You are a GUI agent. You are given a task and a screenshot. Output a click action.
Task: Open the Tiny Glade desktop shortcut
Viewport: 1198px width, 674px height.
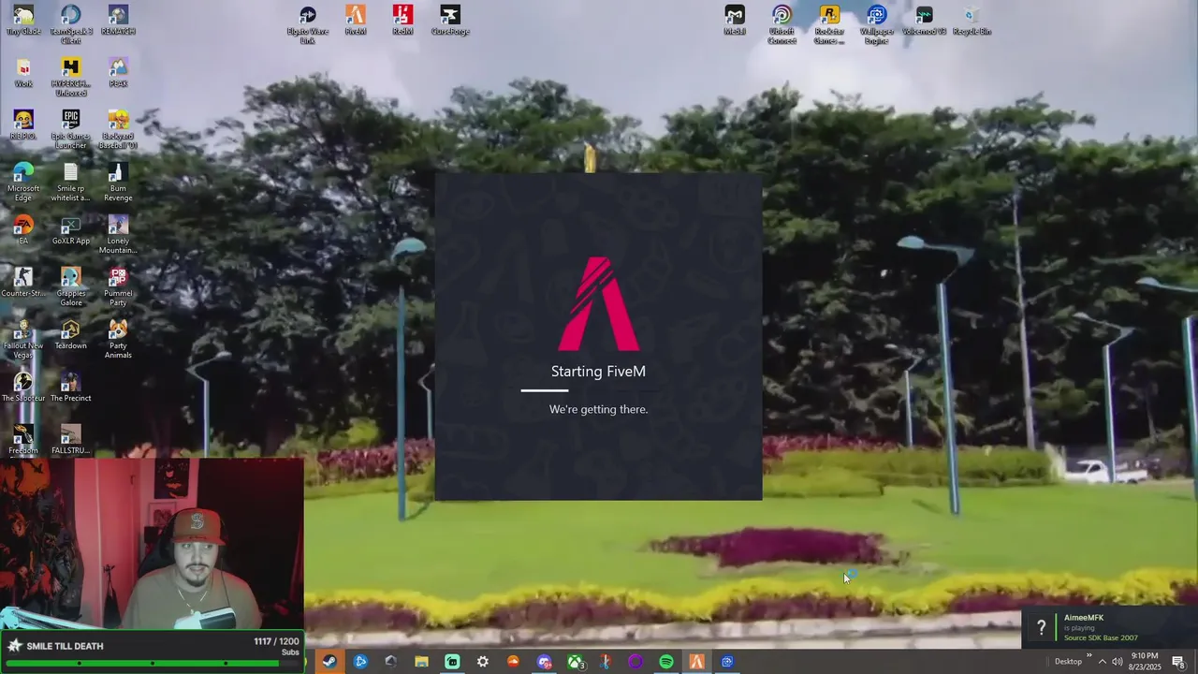(x=23, y=21)
